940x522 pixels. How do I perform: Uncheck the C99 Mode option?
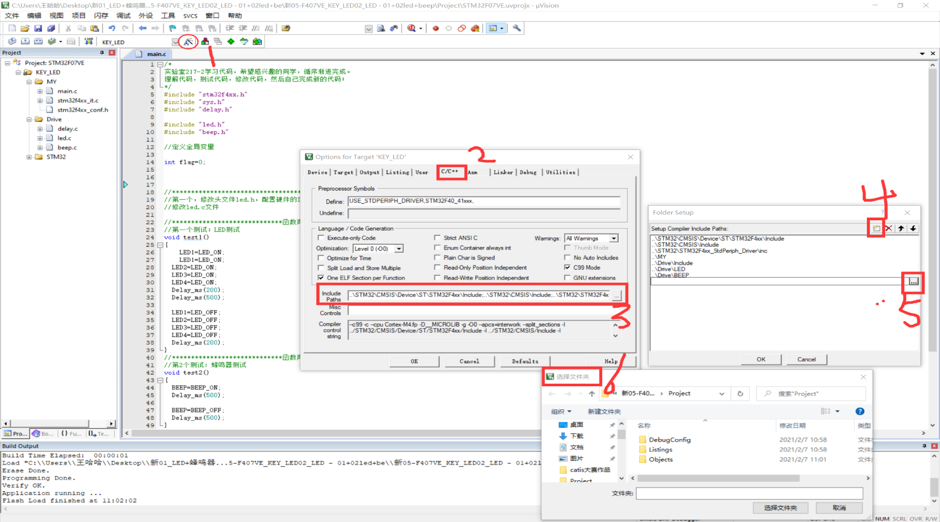568,267
